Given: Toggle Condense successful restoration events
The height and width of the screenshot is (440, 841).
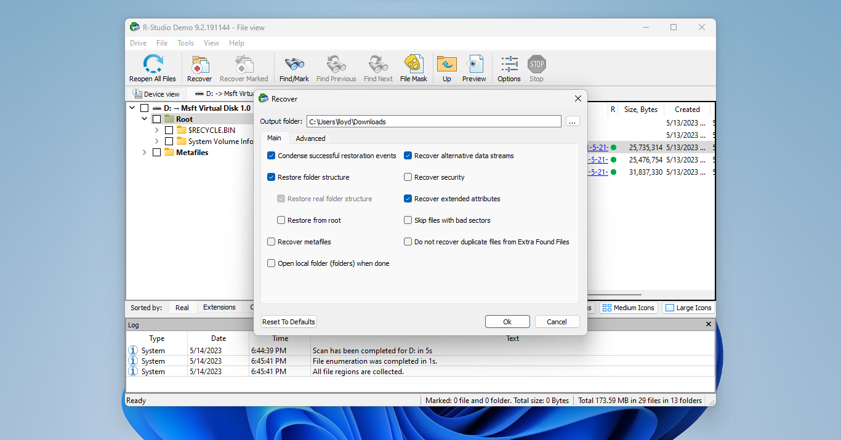Looking at the screenshot, I should 272,156.
